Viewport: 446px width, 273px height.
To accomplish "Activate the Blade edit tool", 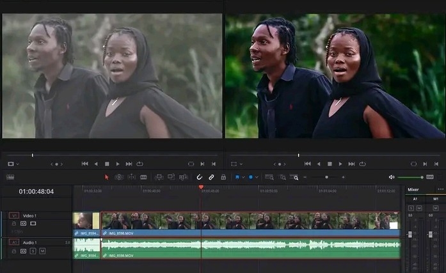I will [x=143, y=177].
